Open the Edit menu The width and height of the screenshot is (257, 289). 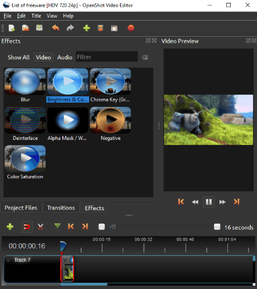[21, 16]
